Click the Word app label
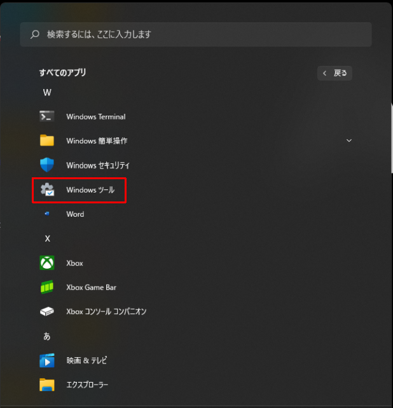 (x=75, y=214)
